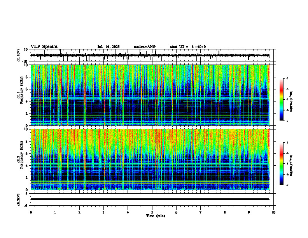This screenshot has height=238, width=308.
Task: Click the "-5" tick on the ch.3(V) axis
Action: click(26, 206)
